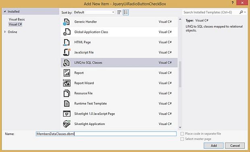The image size is (250, 152).
Task: Select the 'Resource File' template name
Action: (83, 93)
